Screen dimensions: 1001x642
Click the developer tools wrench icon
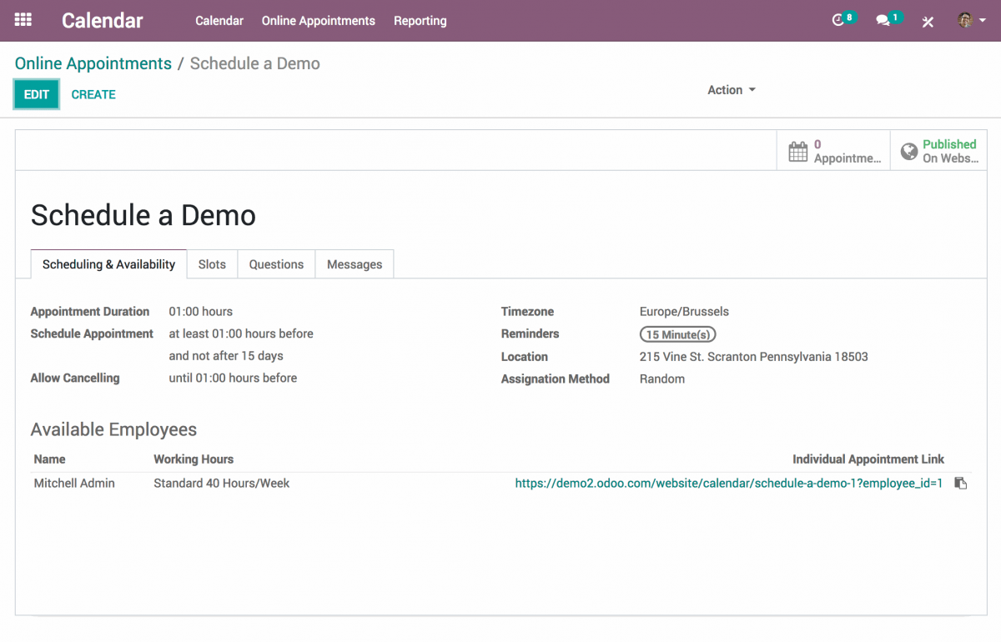928,22
